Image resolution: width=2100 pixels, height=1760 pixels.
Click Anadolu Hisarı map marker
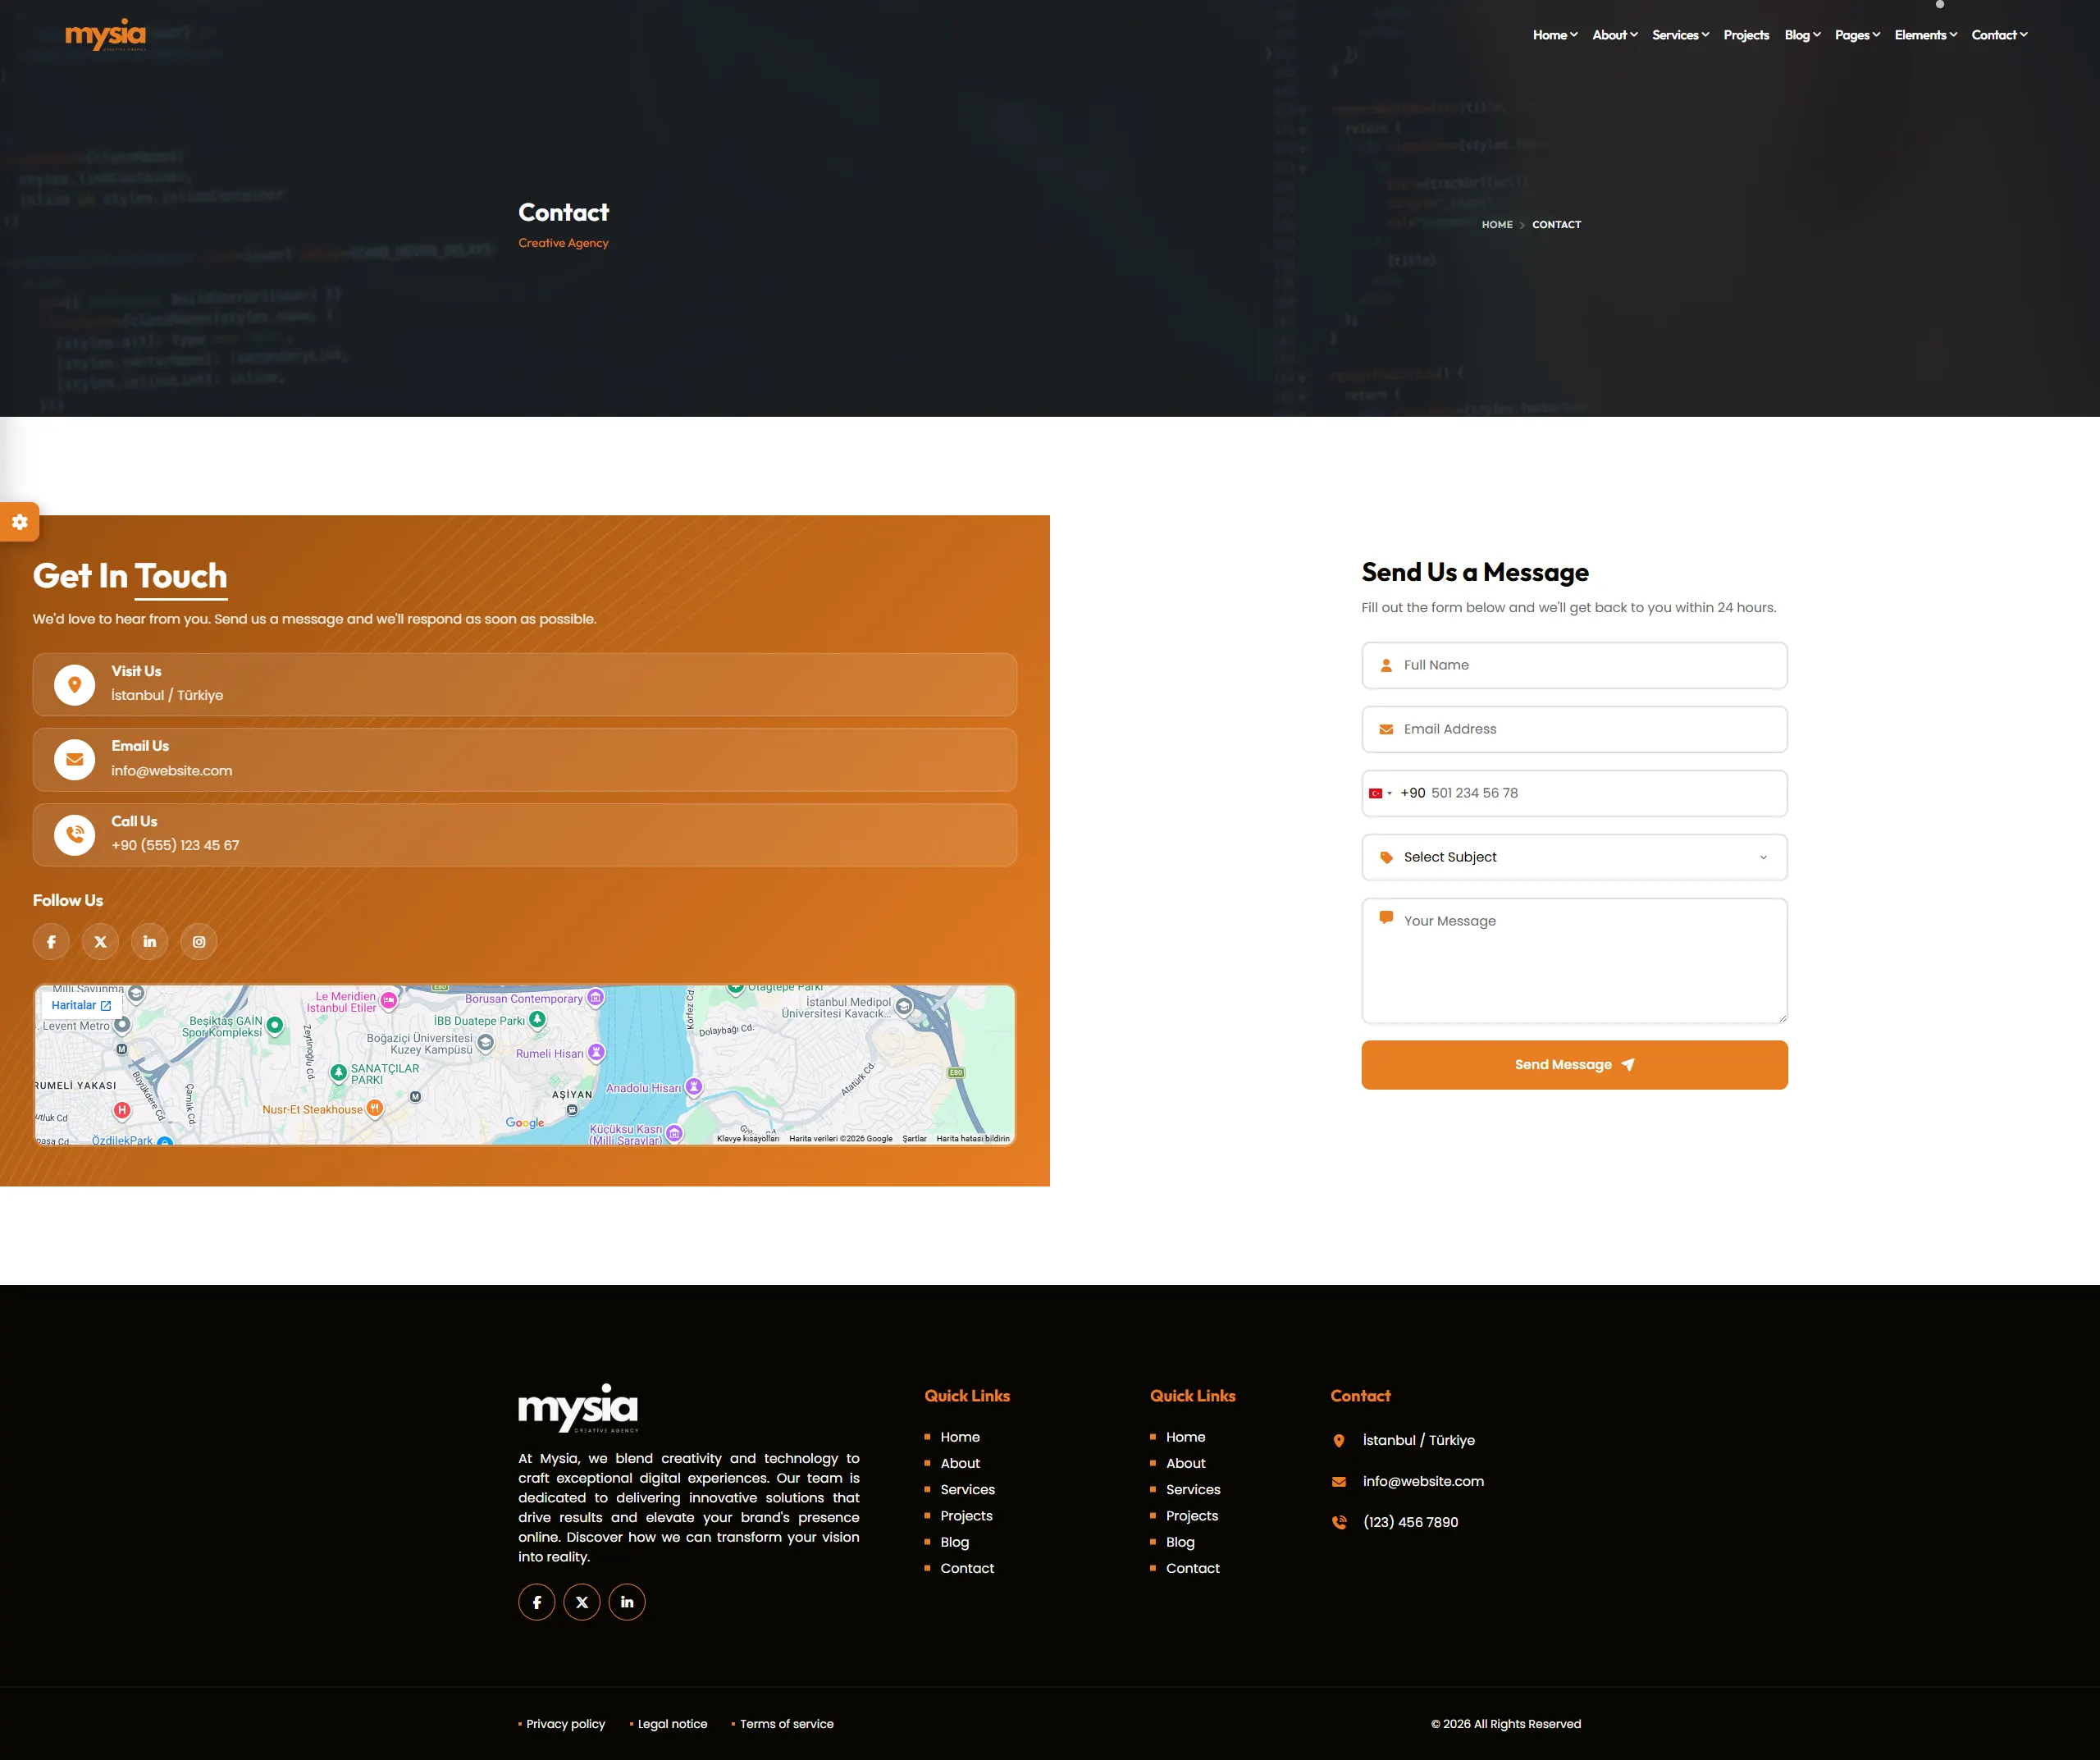pos(694,1087)
